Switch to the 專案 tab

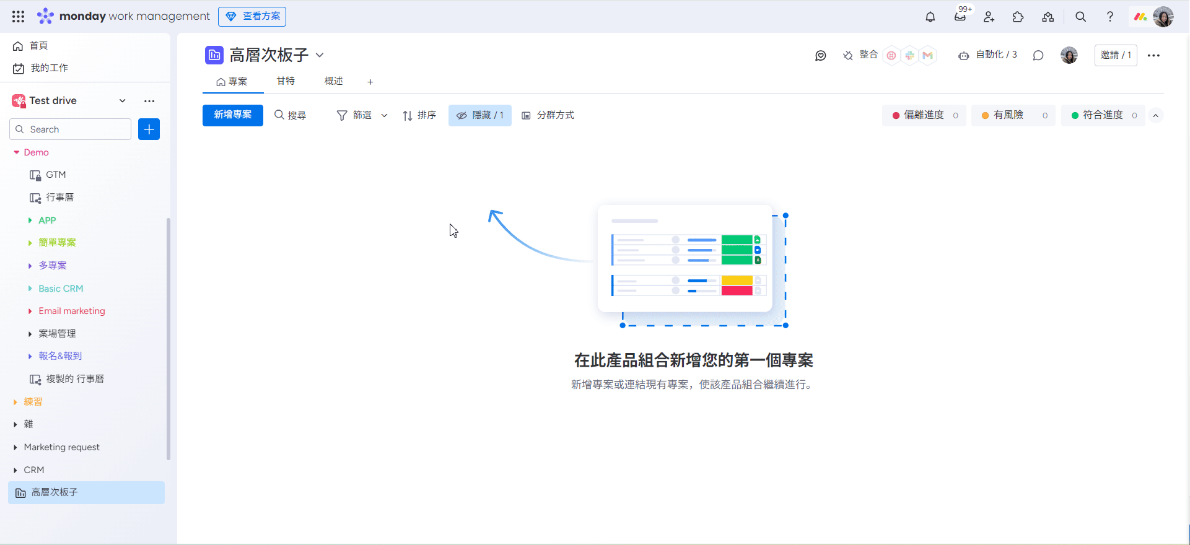pos(232,82)
